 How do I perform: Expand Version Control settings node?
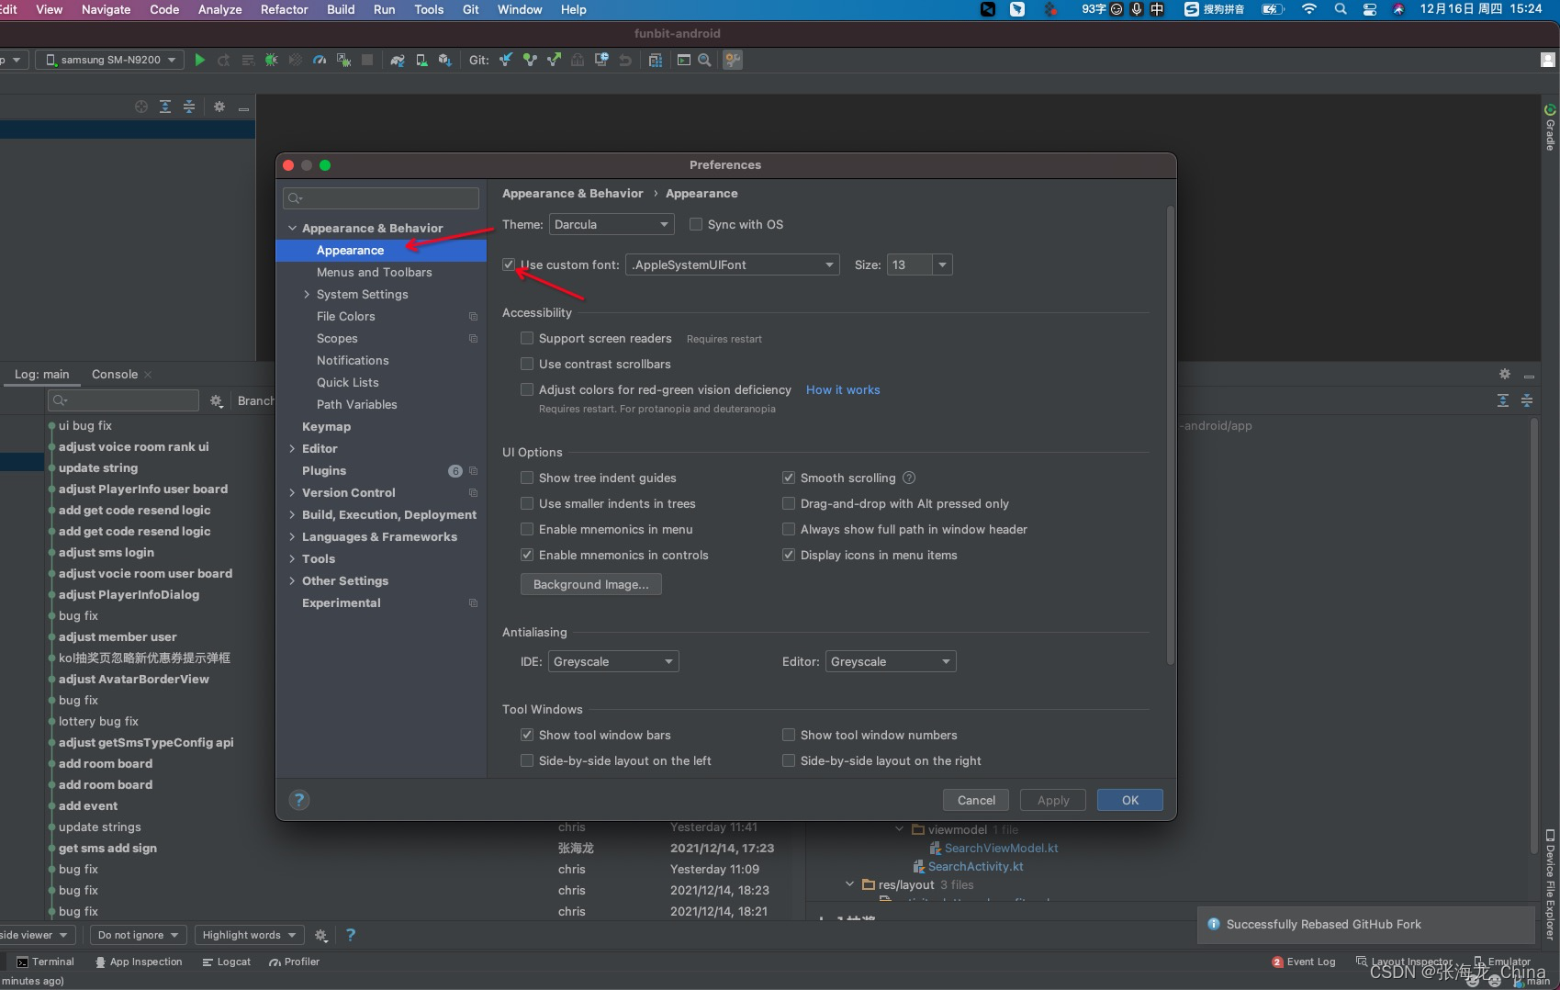click(x=292, y=492)
